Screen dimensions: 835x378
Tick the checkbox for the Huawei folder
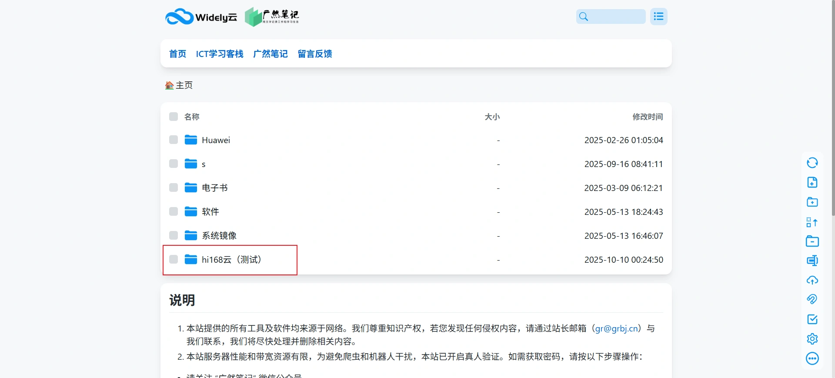(174, 140)
